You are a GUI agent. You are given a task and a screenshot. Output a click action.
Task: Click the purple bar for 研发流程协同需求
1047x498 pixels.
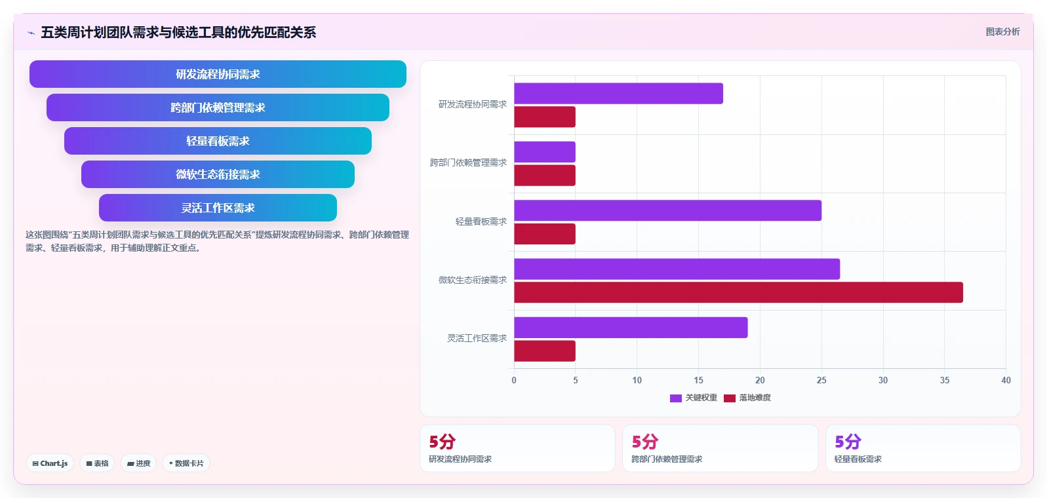618,94
